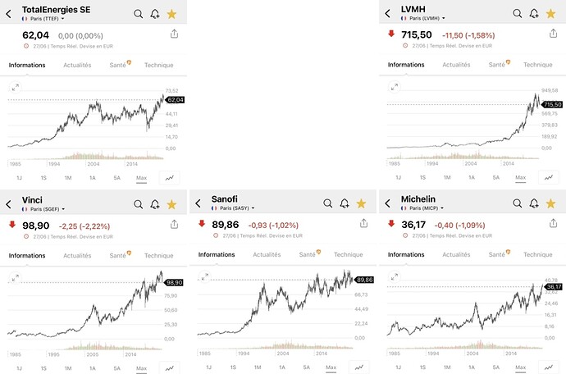Click the share icon in TotalEnergies panel
Screen dimensions: 566x374
(175, 34)
